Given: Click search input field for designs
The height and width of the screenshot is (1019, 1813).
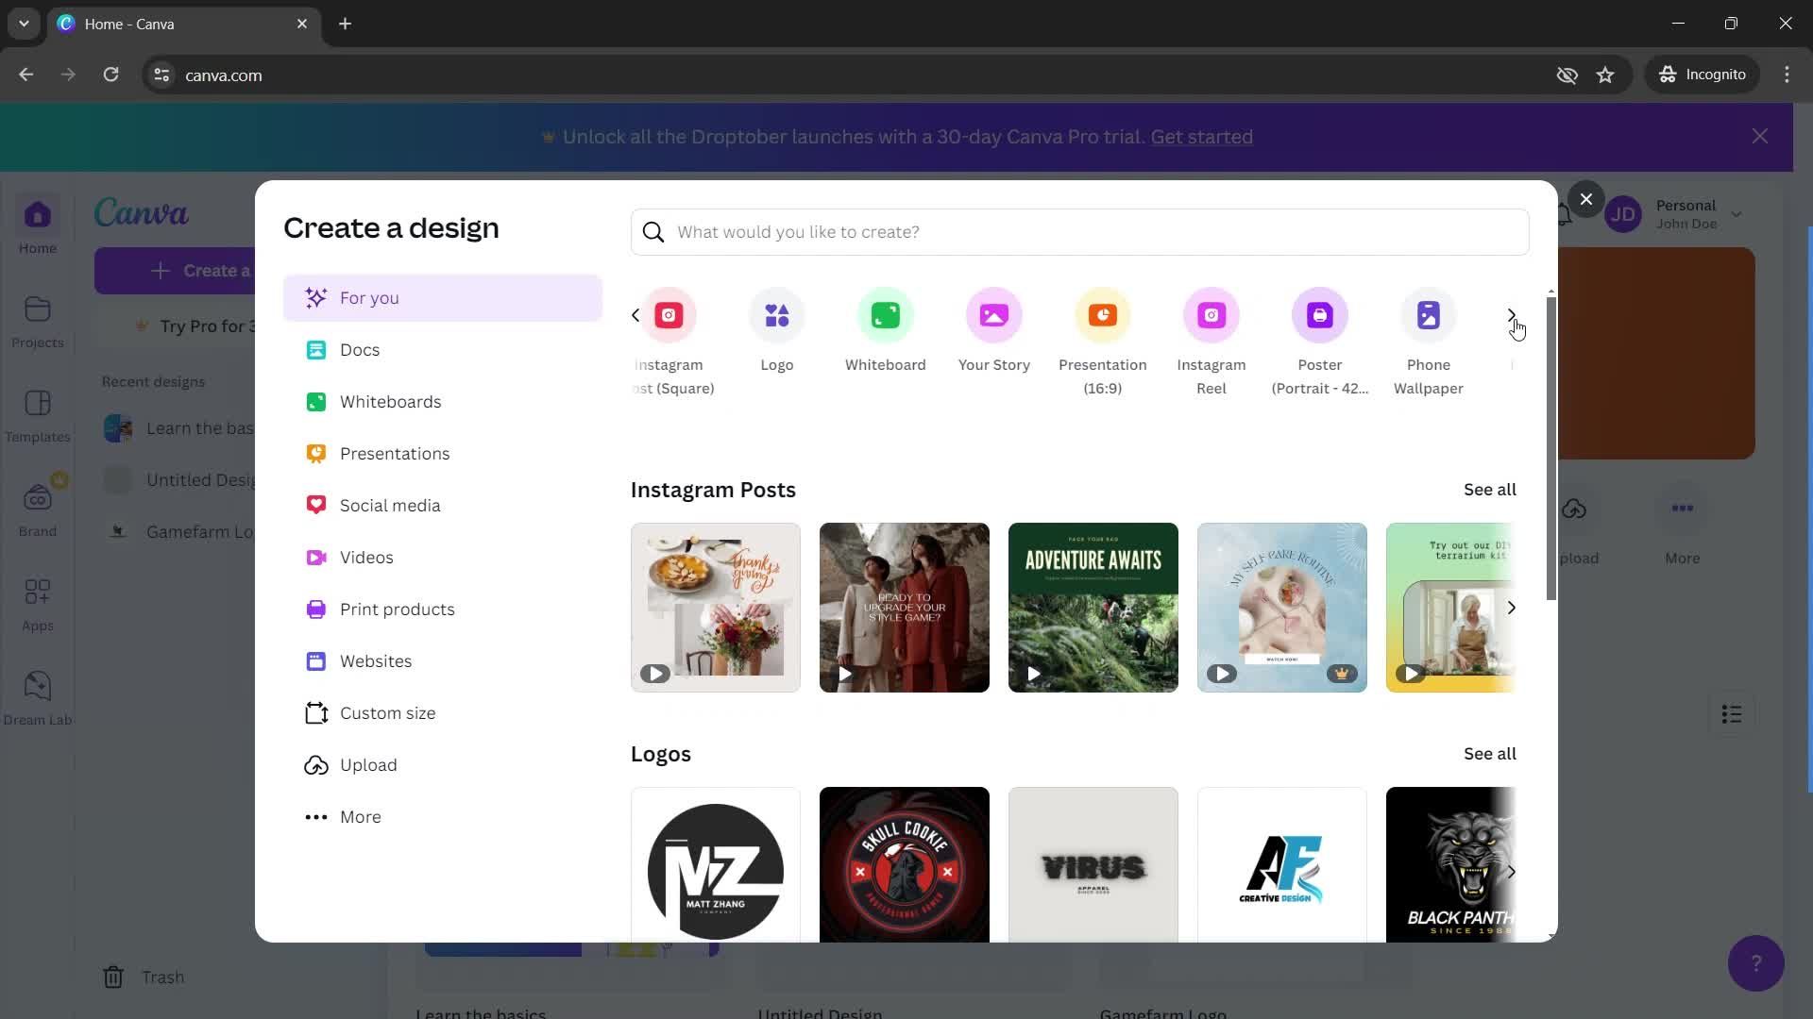Looking at the screenshot, I should coord(1079,233).
